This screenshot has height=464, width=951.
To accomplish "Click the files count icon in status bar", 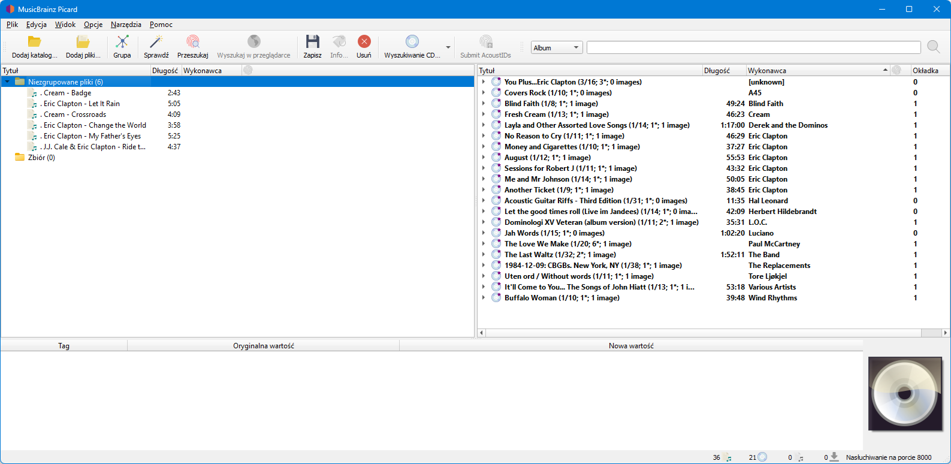I will pos(727,457).
